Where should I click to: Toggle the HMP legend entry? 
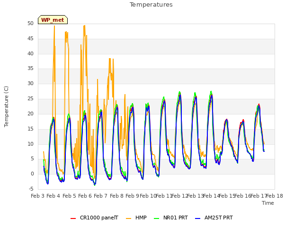click(x=136, y=218)
